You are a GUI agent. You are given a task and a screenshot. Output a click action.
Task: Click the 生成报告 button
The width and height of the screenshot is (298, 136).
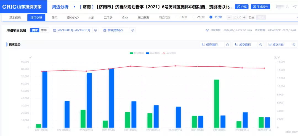pos(260,7)
